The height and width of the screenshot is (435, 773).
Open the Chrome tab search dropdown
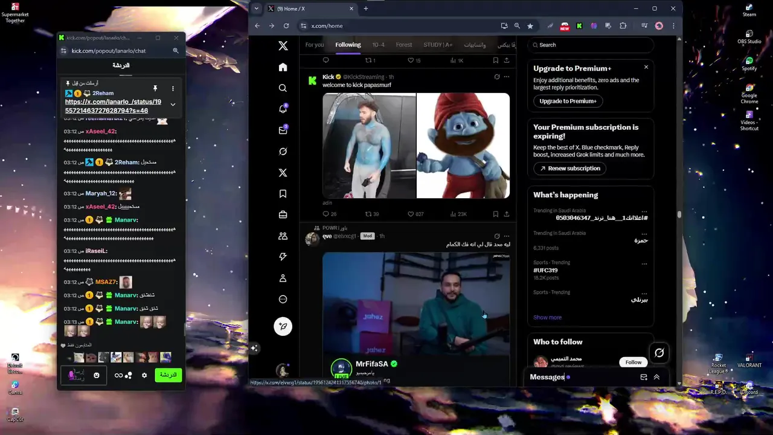click(x=257, y=8)
